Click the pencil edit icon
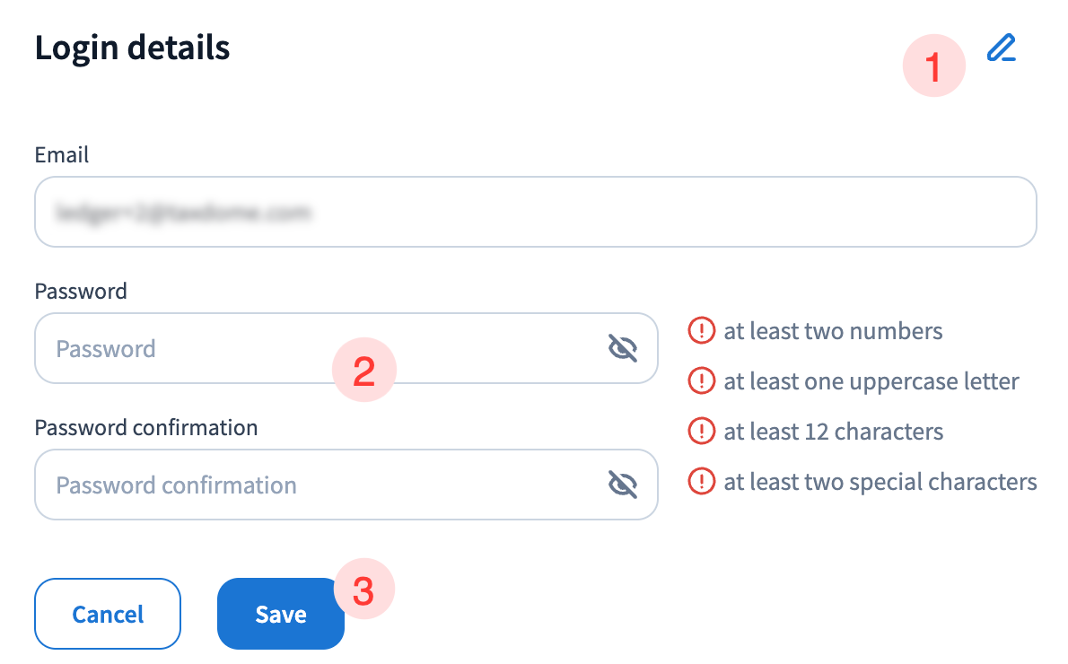This screenshot has height=664, width=1068. 1001,48
